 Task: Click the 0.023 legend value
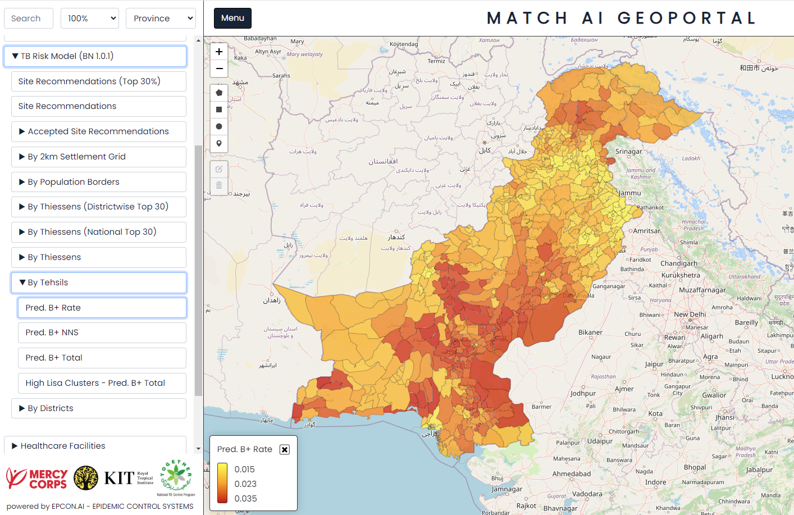(245, 484)
